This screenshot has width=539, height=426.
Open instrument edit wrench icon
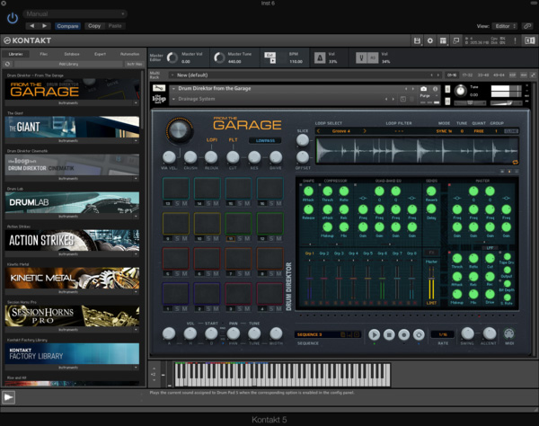tap(159, 88)
